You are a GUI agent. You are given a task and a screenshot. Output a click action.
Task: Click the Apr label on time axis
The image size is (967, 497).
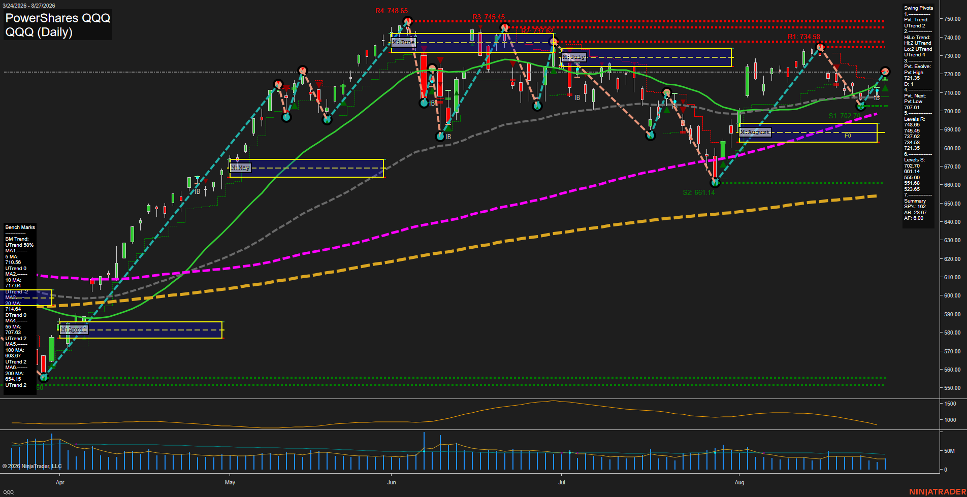60,482
